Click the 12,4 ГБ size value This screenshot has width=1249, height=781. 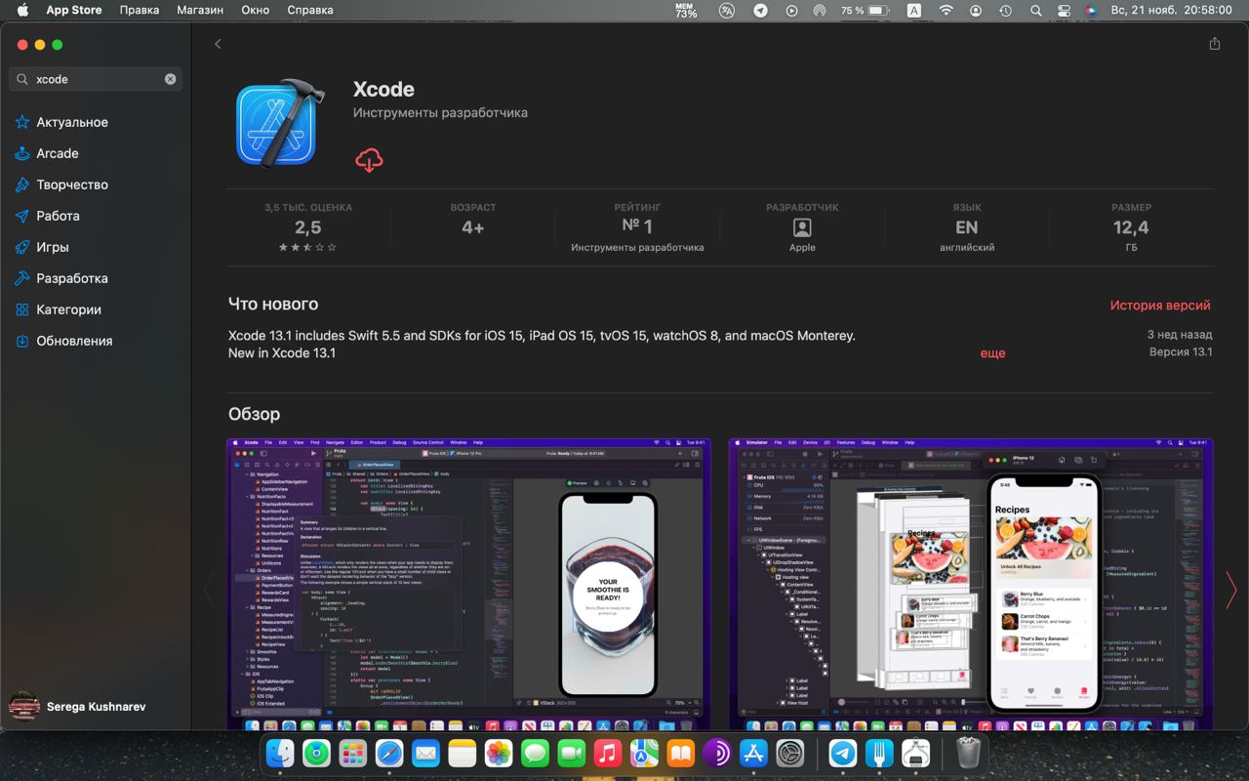click(1131, 227)
